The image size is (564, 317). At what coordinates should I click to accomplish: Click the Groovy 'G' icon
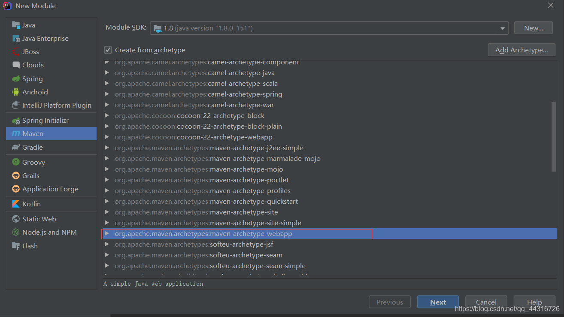[x=16, y=162]
